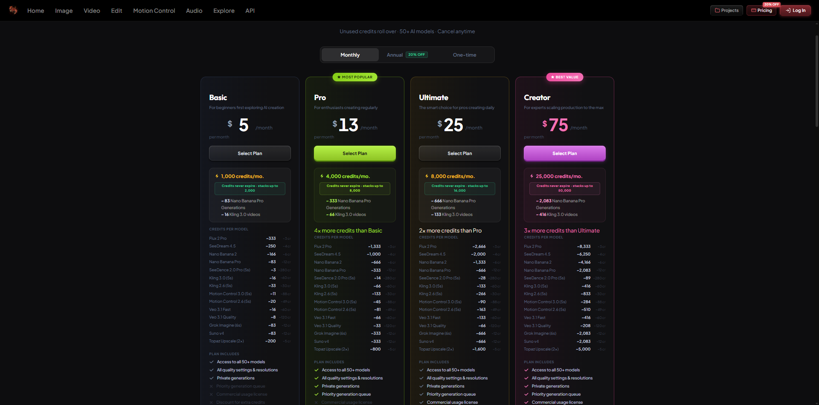This screenshot has height=405, width=819.
Task: Select Plan for Ultimate tier
Action: (460, 153)
